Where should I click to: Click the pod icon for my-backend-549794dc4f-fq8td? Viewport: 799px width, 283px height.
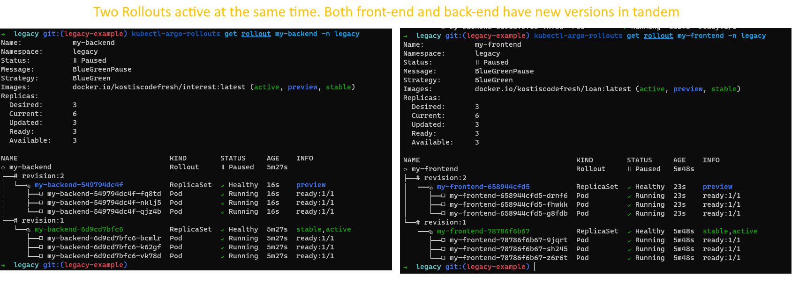coord(41,194)
